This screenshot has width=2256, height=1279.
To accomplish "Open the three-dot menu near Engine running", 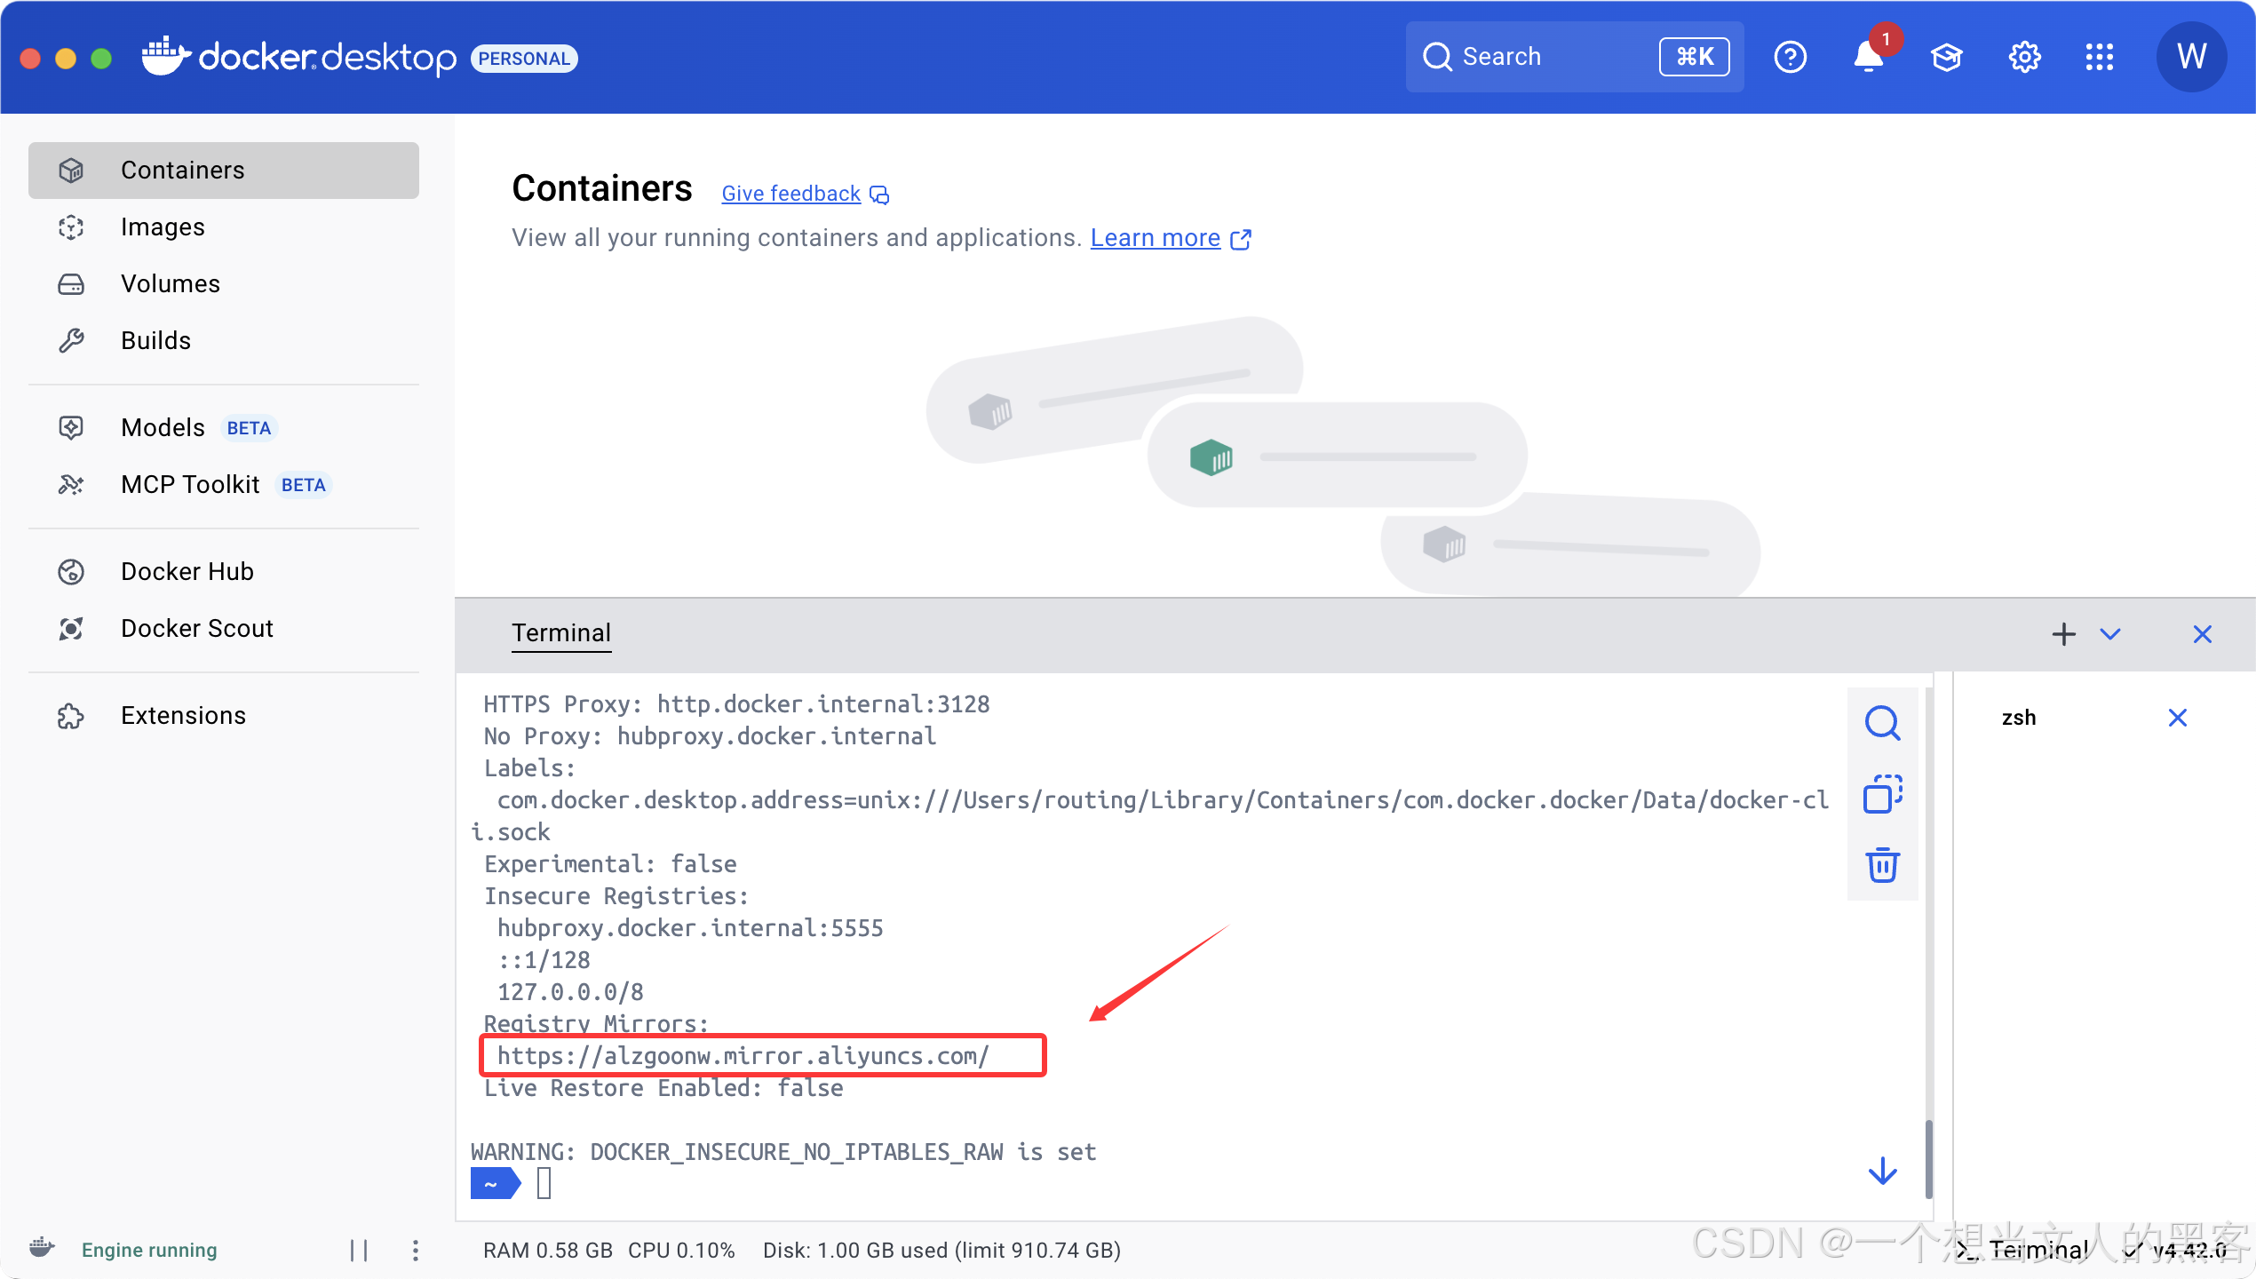I will [415, 1250].
